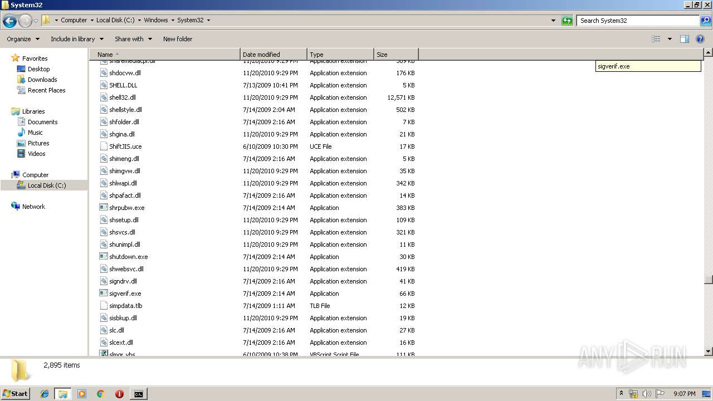The width and height of the screenshot is (713, 401).
Task: Select the shell32.dll file icon
Action: [x=104, y=97]
